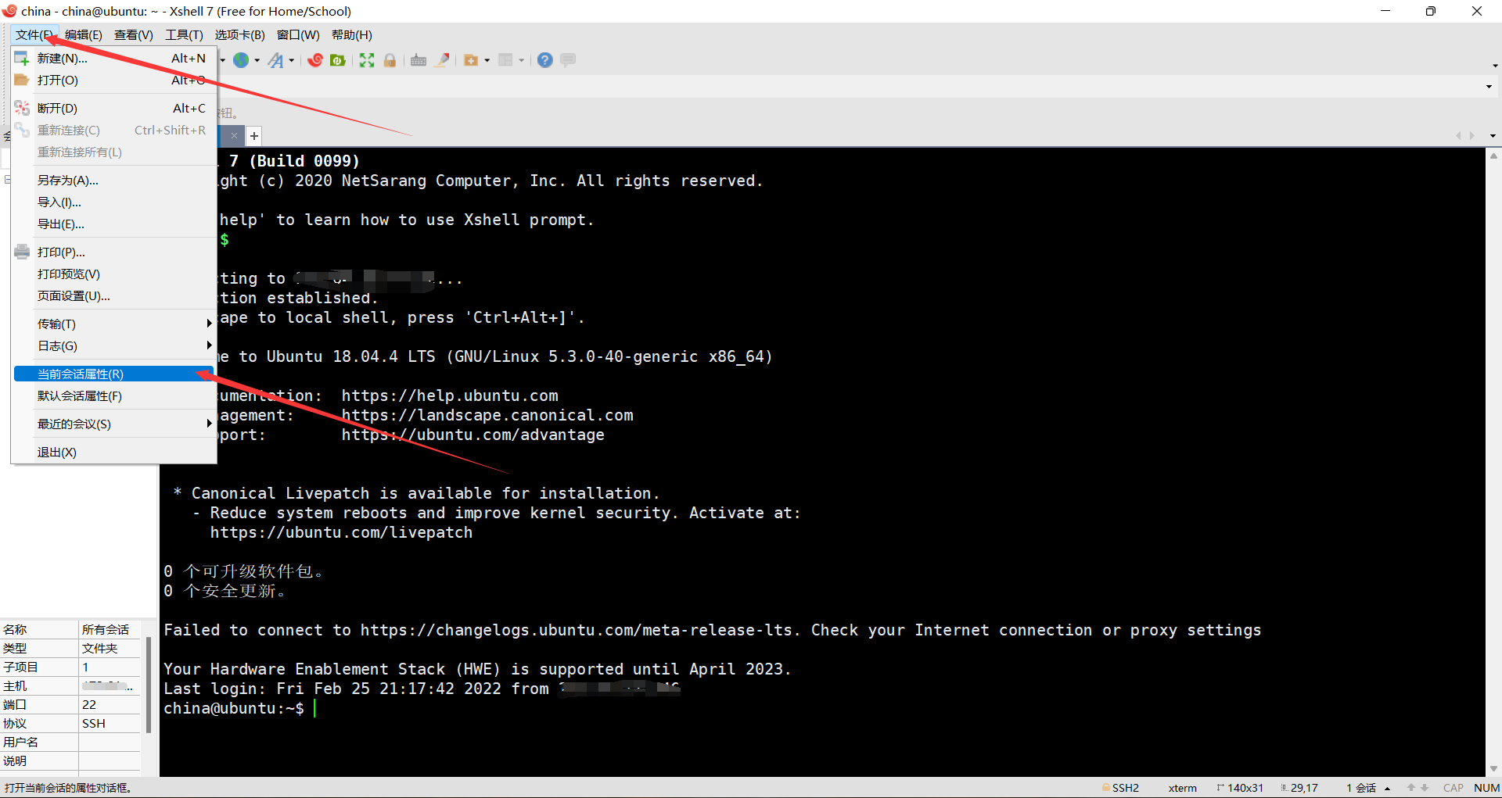Choose Page Setup (页面设置) entry
This screenshot has height=798, width=1502.
(x=113, y=295)
